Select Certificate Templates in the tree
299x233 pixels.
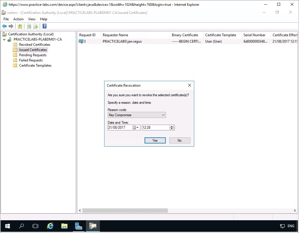(x=35, y=65)
